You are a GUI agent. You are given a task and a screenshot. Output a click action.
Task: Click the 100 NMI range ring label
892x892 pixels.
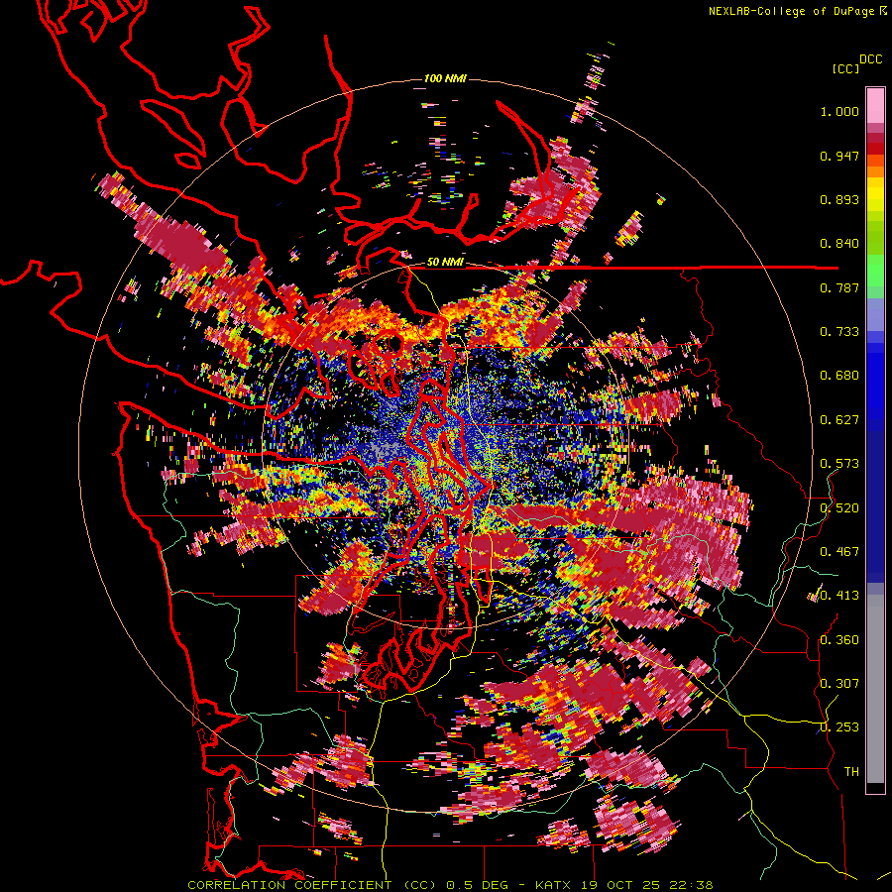(x=445, y=78)
